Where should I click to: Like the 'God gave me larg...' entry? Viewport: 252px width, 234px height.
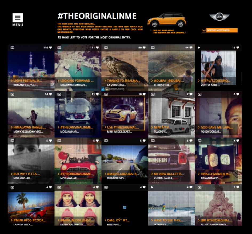coord(238,94)
